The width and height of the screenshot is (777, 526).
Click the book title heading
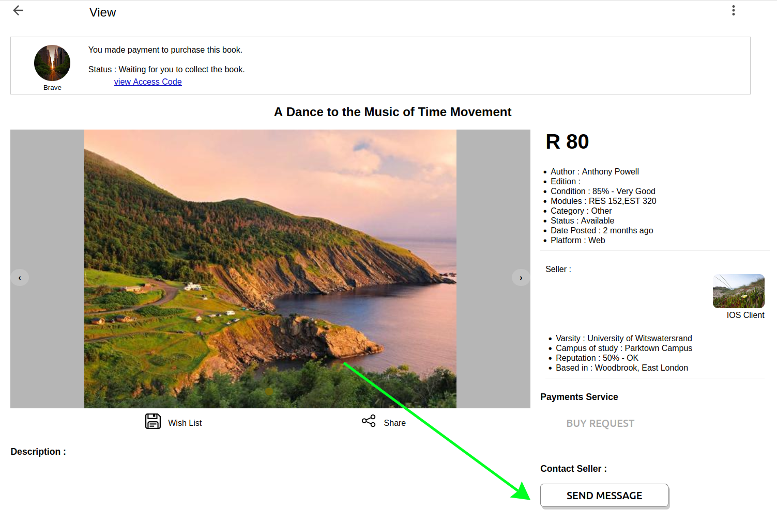click(x=392, y=112)
